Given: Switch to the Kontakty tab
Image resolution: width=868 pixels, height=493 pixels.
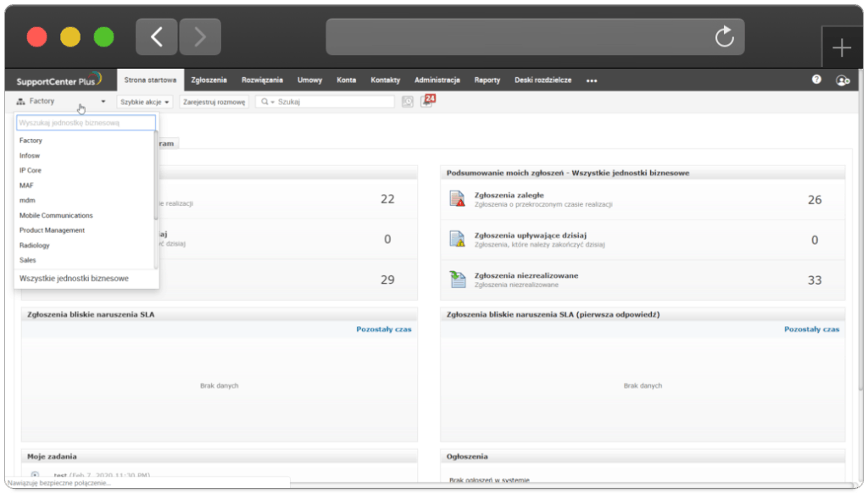Looking at the screenshot, I should click(386, 80).
